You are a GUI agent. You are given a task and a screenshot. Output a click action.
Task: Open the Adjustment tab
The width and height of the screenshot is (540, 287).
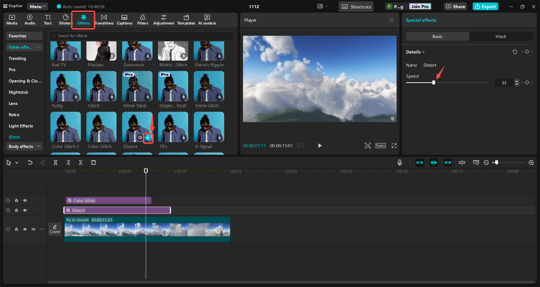coord(164,19)
